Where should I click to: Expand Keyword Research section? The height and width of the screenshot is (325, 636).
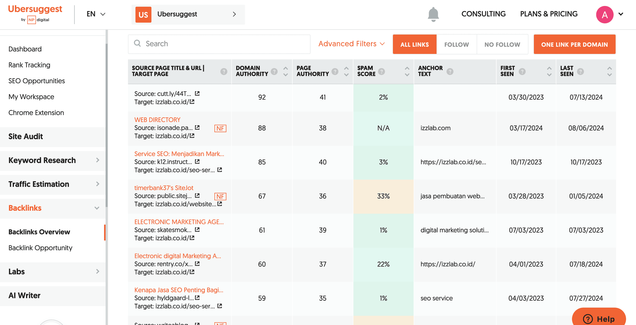point(53,160)
